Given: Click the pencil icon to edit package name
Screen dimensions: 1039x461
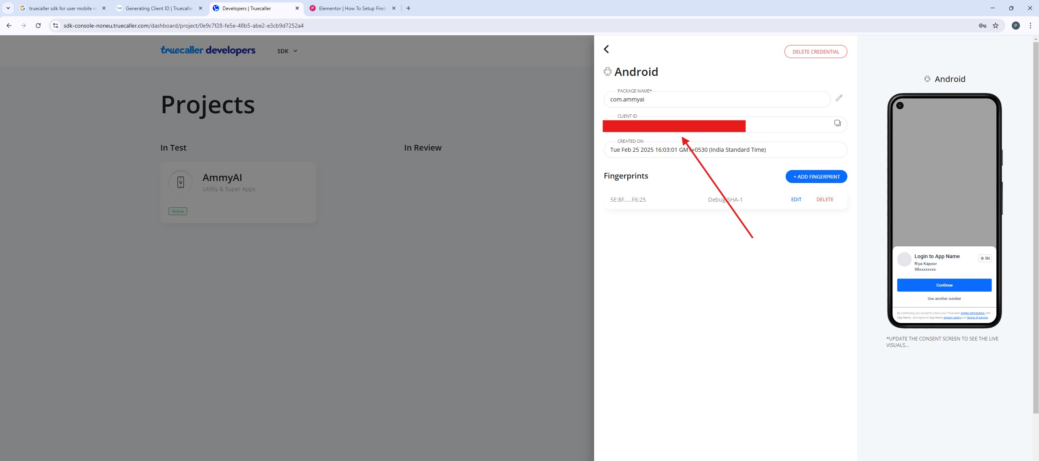Looking at the screenshot, I should click(x=839, y=98).
